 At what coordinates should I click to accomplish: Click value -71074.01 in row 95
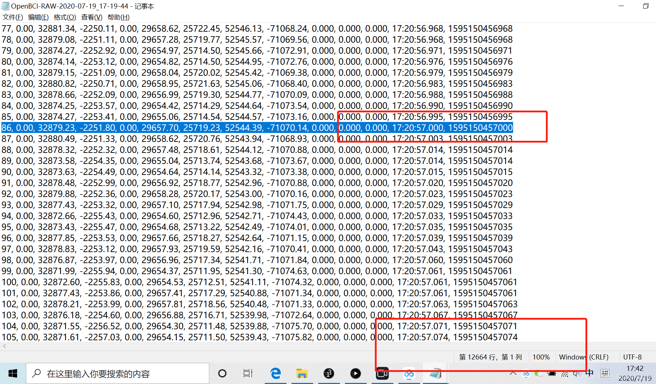[286, 227]
